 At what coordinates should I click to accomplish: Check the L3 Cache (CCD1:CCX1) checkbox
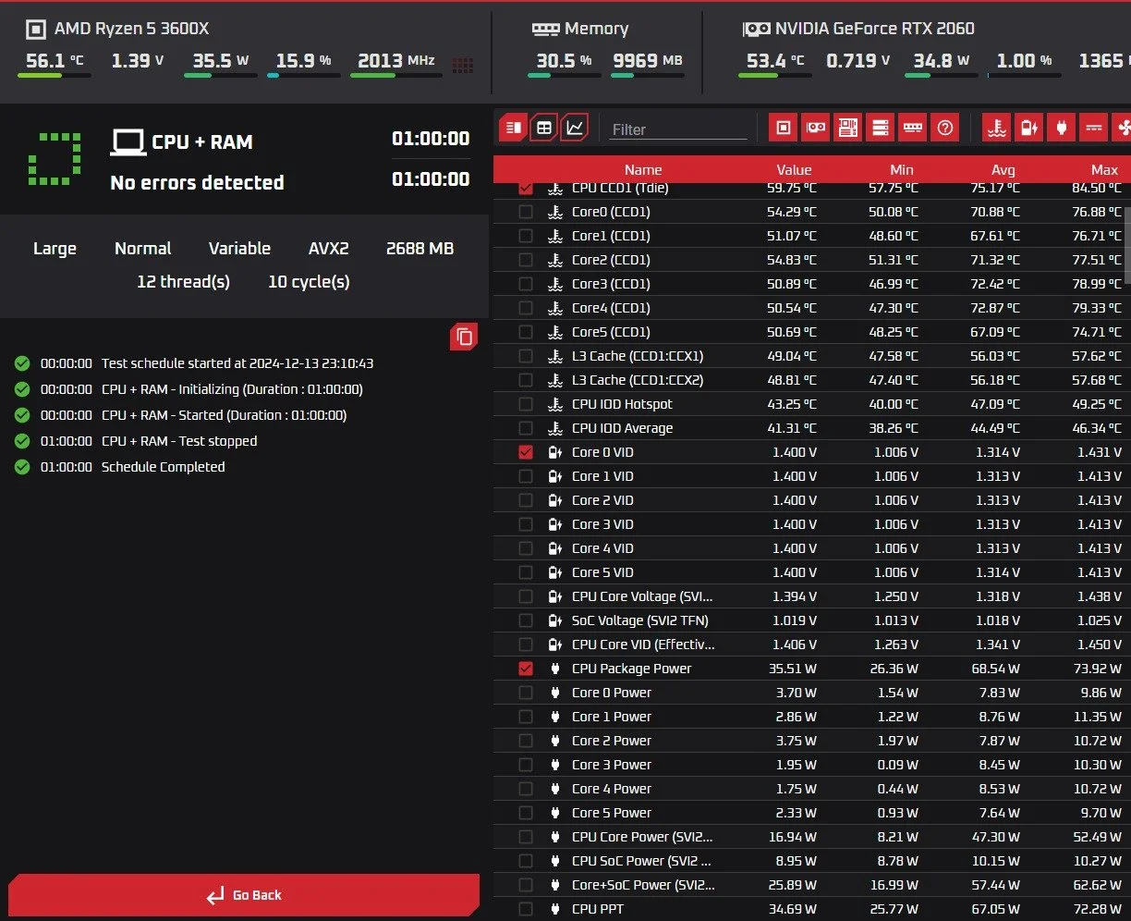pyautogui.click(x=526, y=356)
